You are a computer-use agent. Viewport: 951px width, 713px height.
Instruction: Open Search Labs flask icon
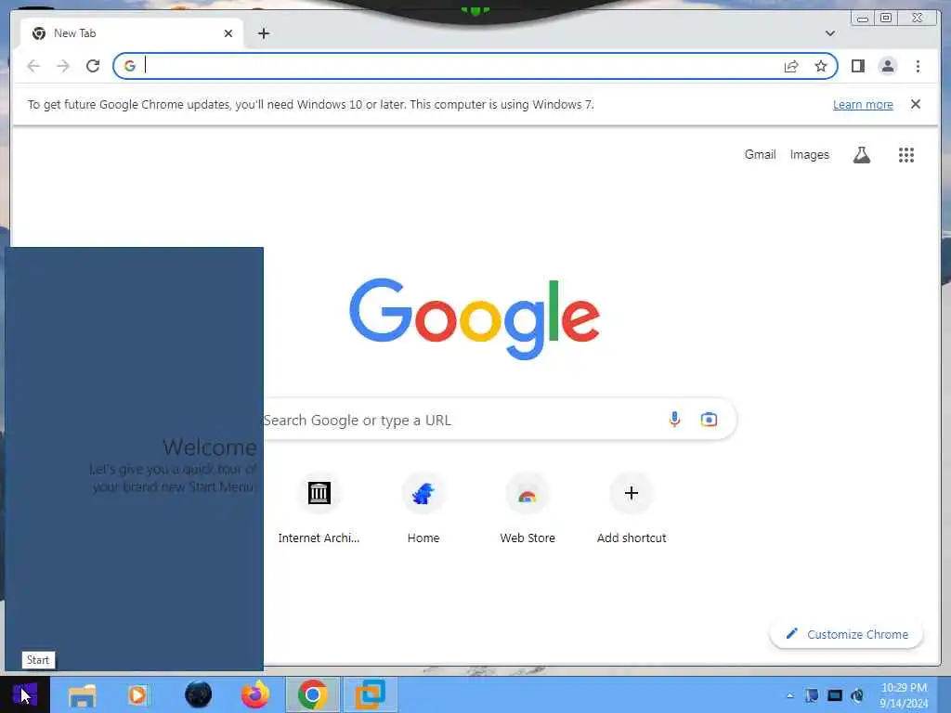click(862, 155)
